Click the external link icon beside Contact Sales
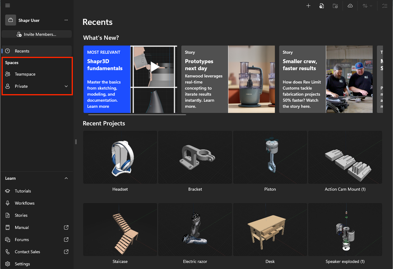 pyautogui.click(x=66, y=252)
